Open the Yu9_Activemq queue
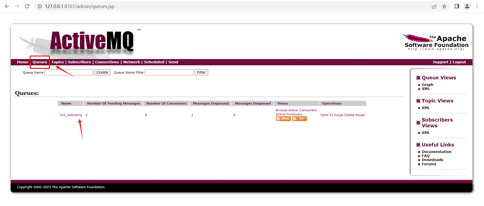The height and width of the screenshot is (206, 484). tap(71, 115)
